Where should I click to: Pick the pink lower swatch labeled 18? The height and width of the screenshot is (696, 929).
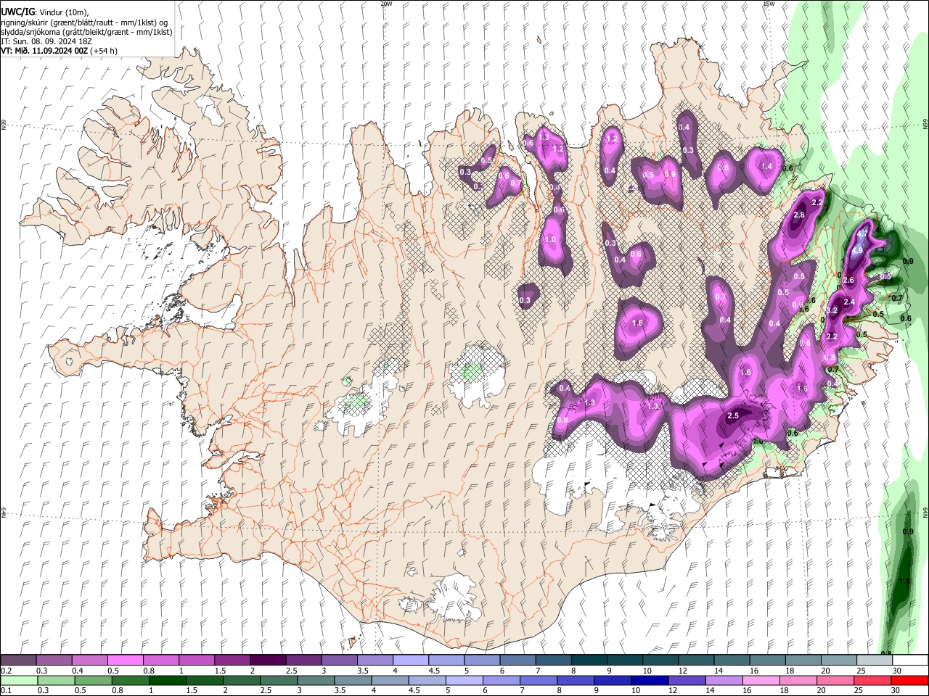pyautogui.click(x=797, y=681)
